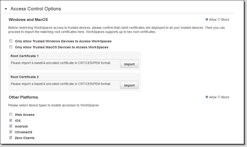
Task: Click the Root Certificate 1 heading
Action: pos(24,56)
